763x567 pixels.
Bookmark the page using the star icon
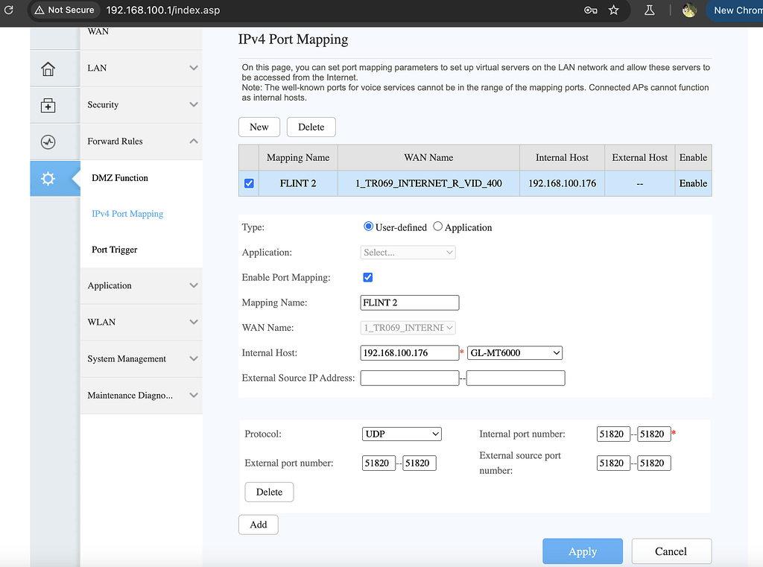[612, 10]
